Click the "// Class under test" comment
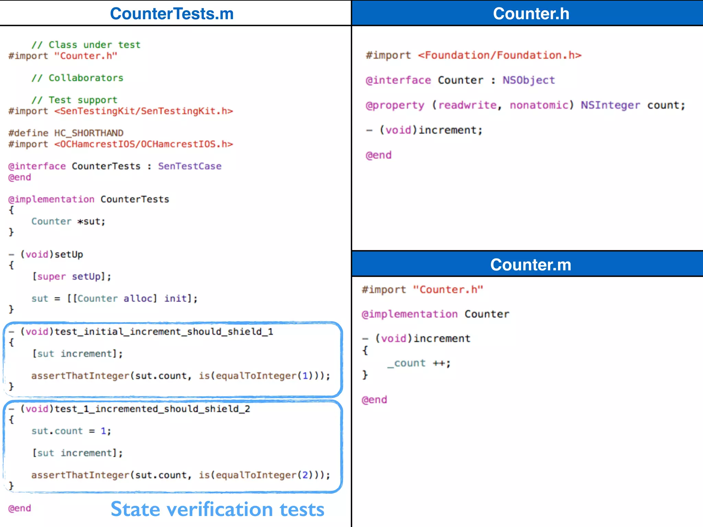Screen dimensions: 703x527 click(x=86, y=45)
